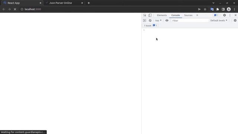This screenshot has width=238, height=134.
Task: Activate the inspect element picker
Action: coord(145,15)
